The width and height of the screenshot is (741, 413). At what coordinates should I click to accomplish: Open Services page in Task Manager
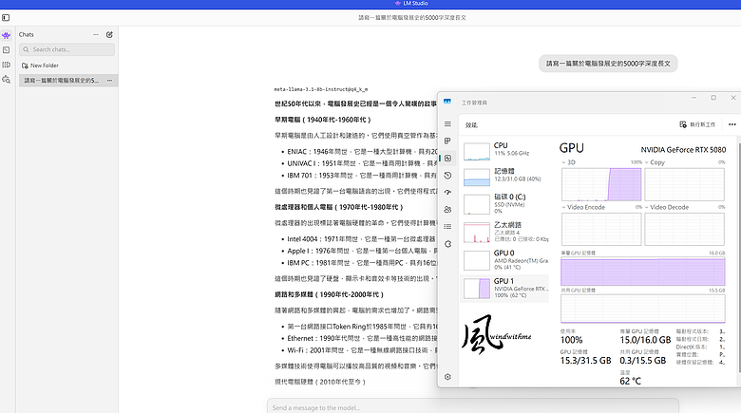point(447,244)
